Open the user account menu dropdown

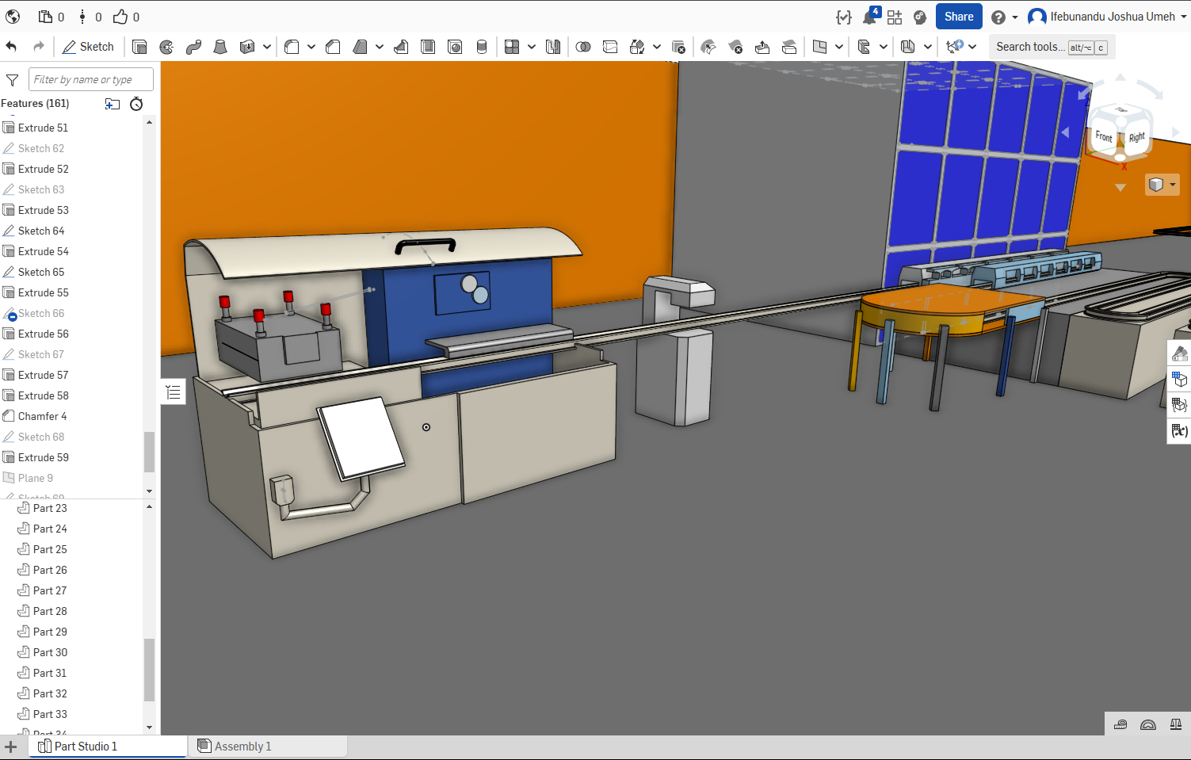[1185, 17]
